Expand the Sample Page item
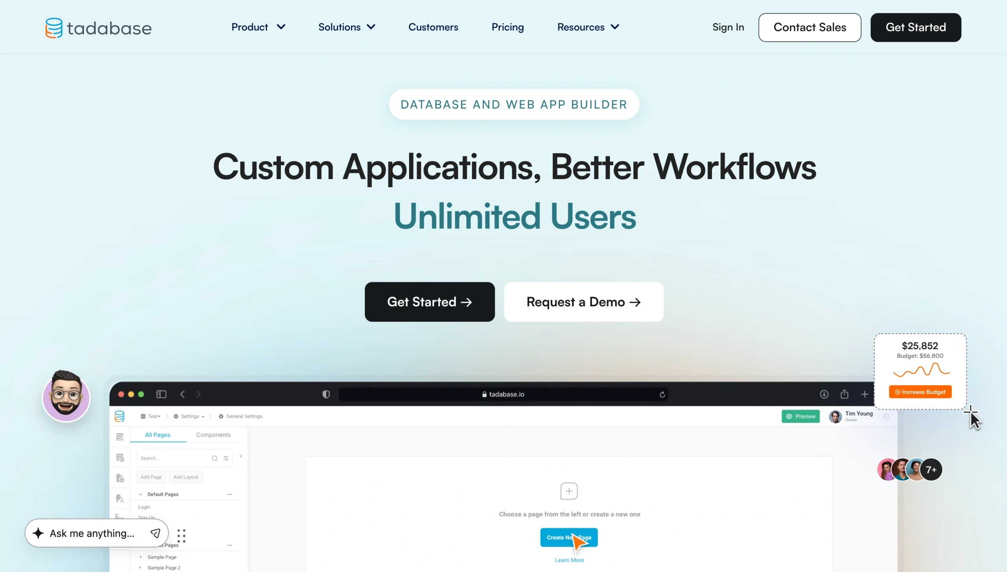Viewport: 1007px width, 572px height. tap(140, 557)
